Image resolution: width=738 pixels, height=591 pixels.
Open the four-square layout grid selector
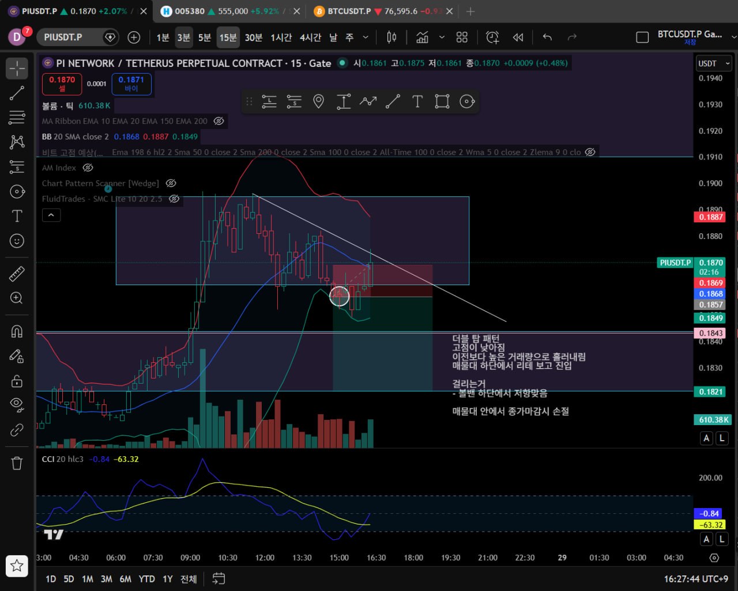pyautogui.click(x=462, y=37)
